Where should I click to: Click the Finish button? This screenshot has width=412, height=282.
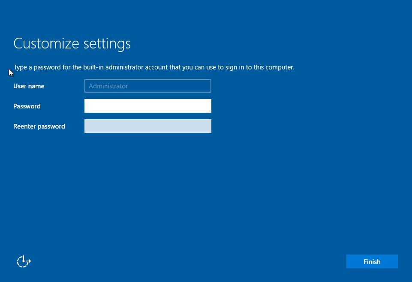[372, 261]
